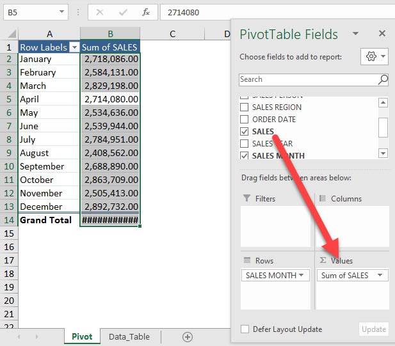This screenshot has height=346, width=395.
Task: Click the February cell
Action: tap(49, 72)
